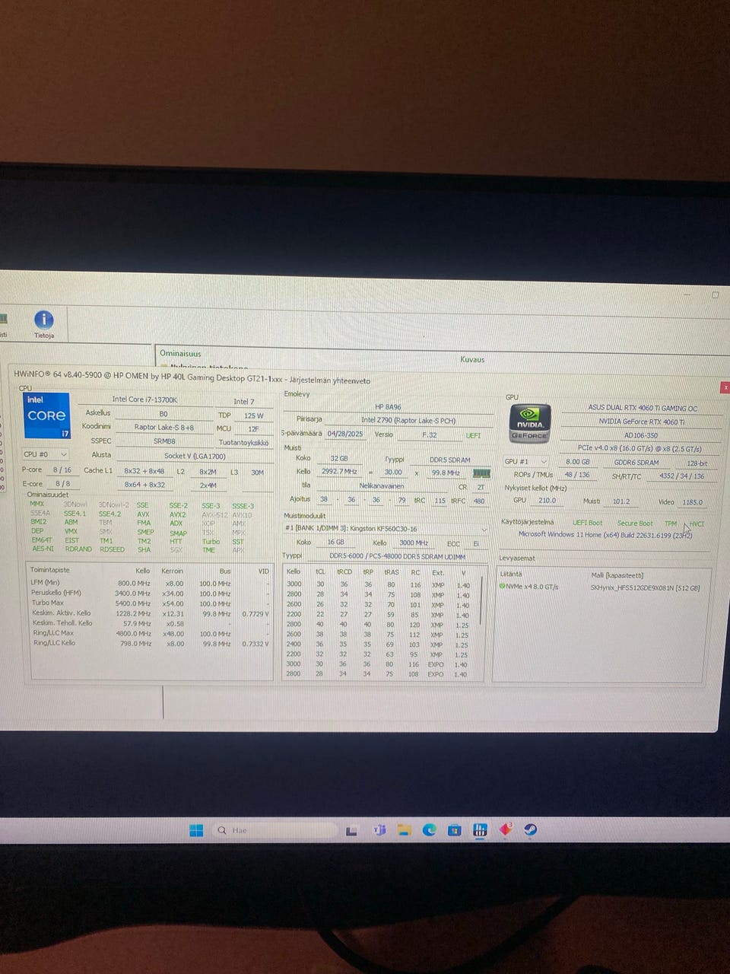Click the SRMB8 SSPEC value

pos(163,441)
